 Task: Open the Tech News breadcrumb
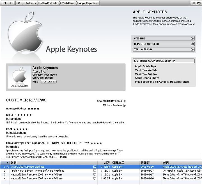point(68,3)
